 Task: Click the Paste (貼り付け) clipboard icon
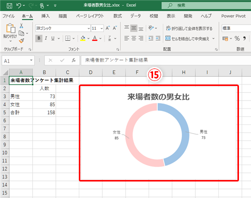click(11, 28)
